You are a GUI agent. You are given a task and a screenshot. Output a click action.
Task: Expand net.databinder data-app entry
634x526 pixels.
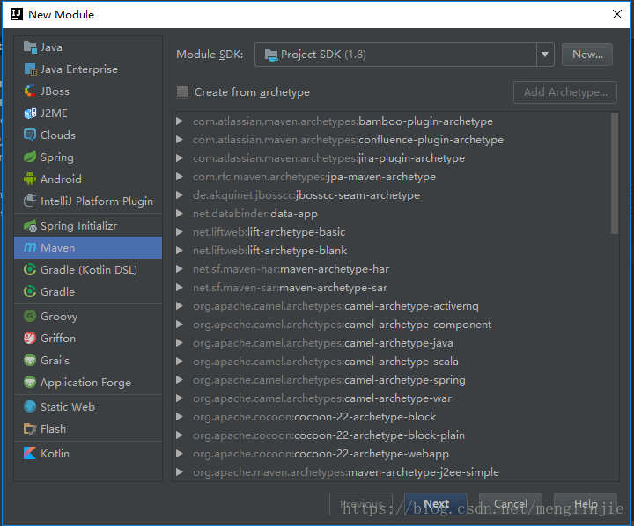coord(180,214)
